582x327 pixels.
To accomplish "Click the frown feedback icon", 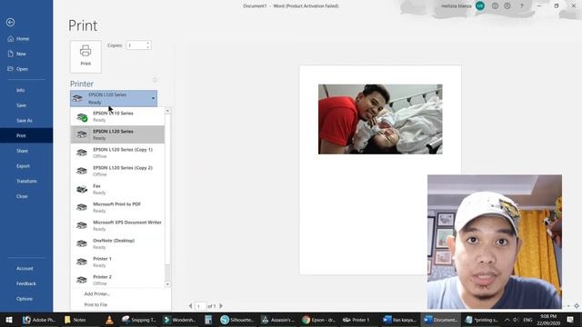I will (x=507, y=6).
